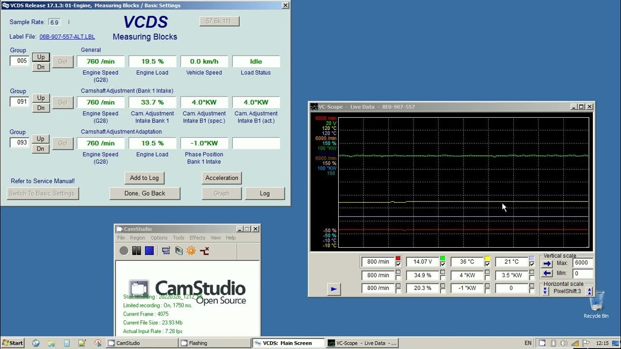This screenshot has height=349, width=621.
Task: Click Dn for group 091
Action: pyautogui.click(x=41, y=108)
